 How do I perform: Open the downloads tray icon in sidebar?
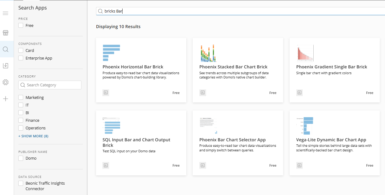[x=5, y=66]
